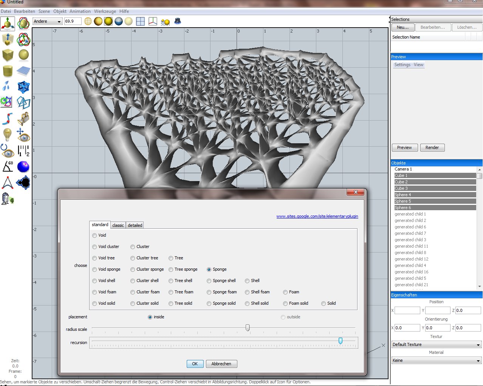
Task: Expand the 'Default Texture' dropdown
Action: coord(436,344)
